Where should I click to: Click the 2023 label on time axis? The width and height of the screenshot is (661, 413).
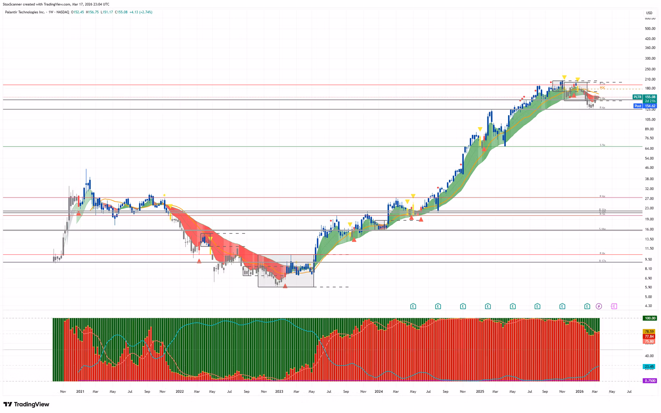coord(279,391)
